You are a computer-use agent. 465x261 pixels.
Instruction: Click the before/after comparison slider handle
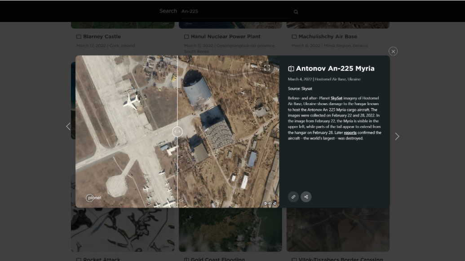(177, 131)
